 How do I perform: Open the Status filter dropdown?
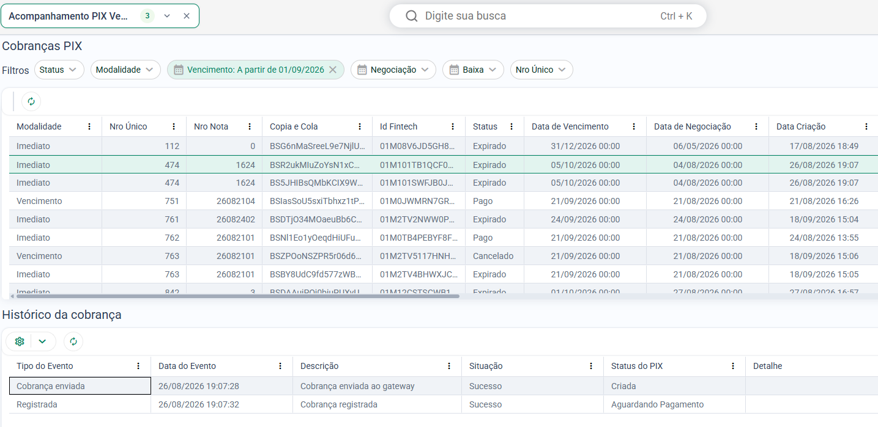[59, 70]
